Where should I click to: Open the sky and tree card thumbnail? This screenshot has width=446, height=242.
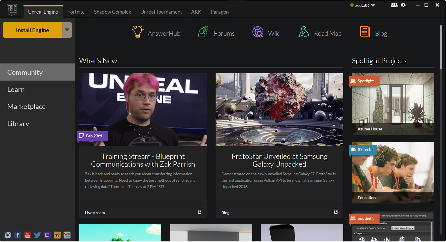[120, 233]
